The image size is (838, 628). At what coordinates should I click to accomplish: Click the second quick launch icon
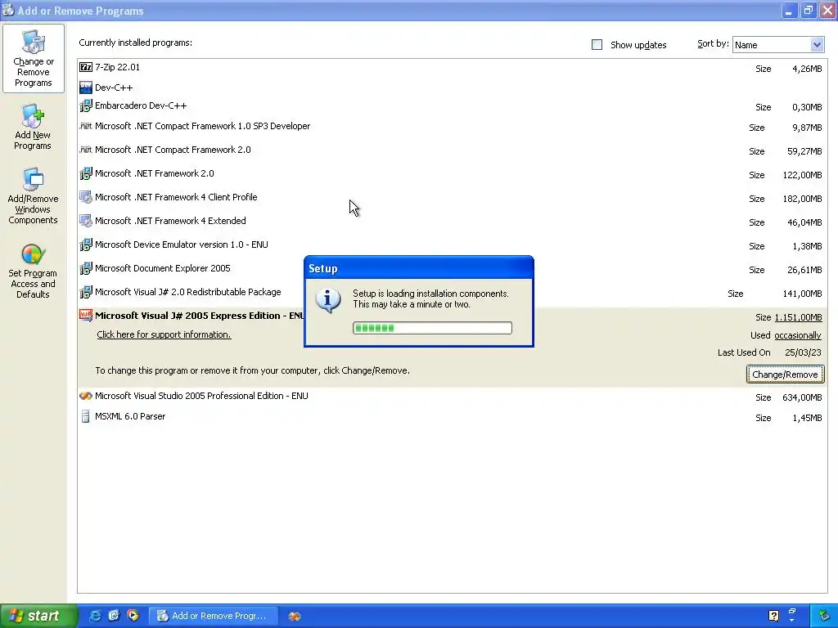pyautogui.click(x=114, y=616)
